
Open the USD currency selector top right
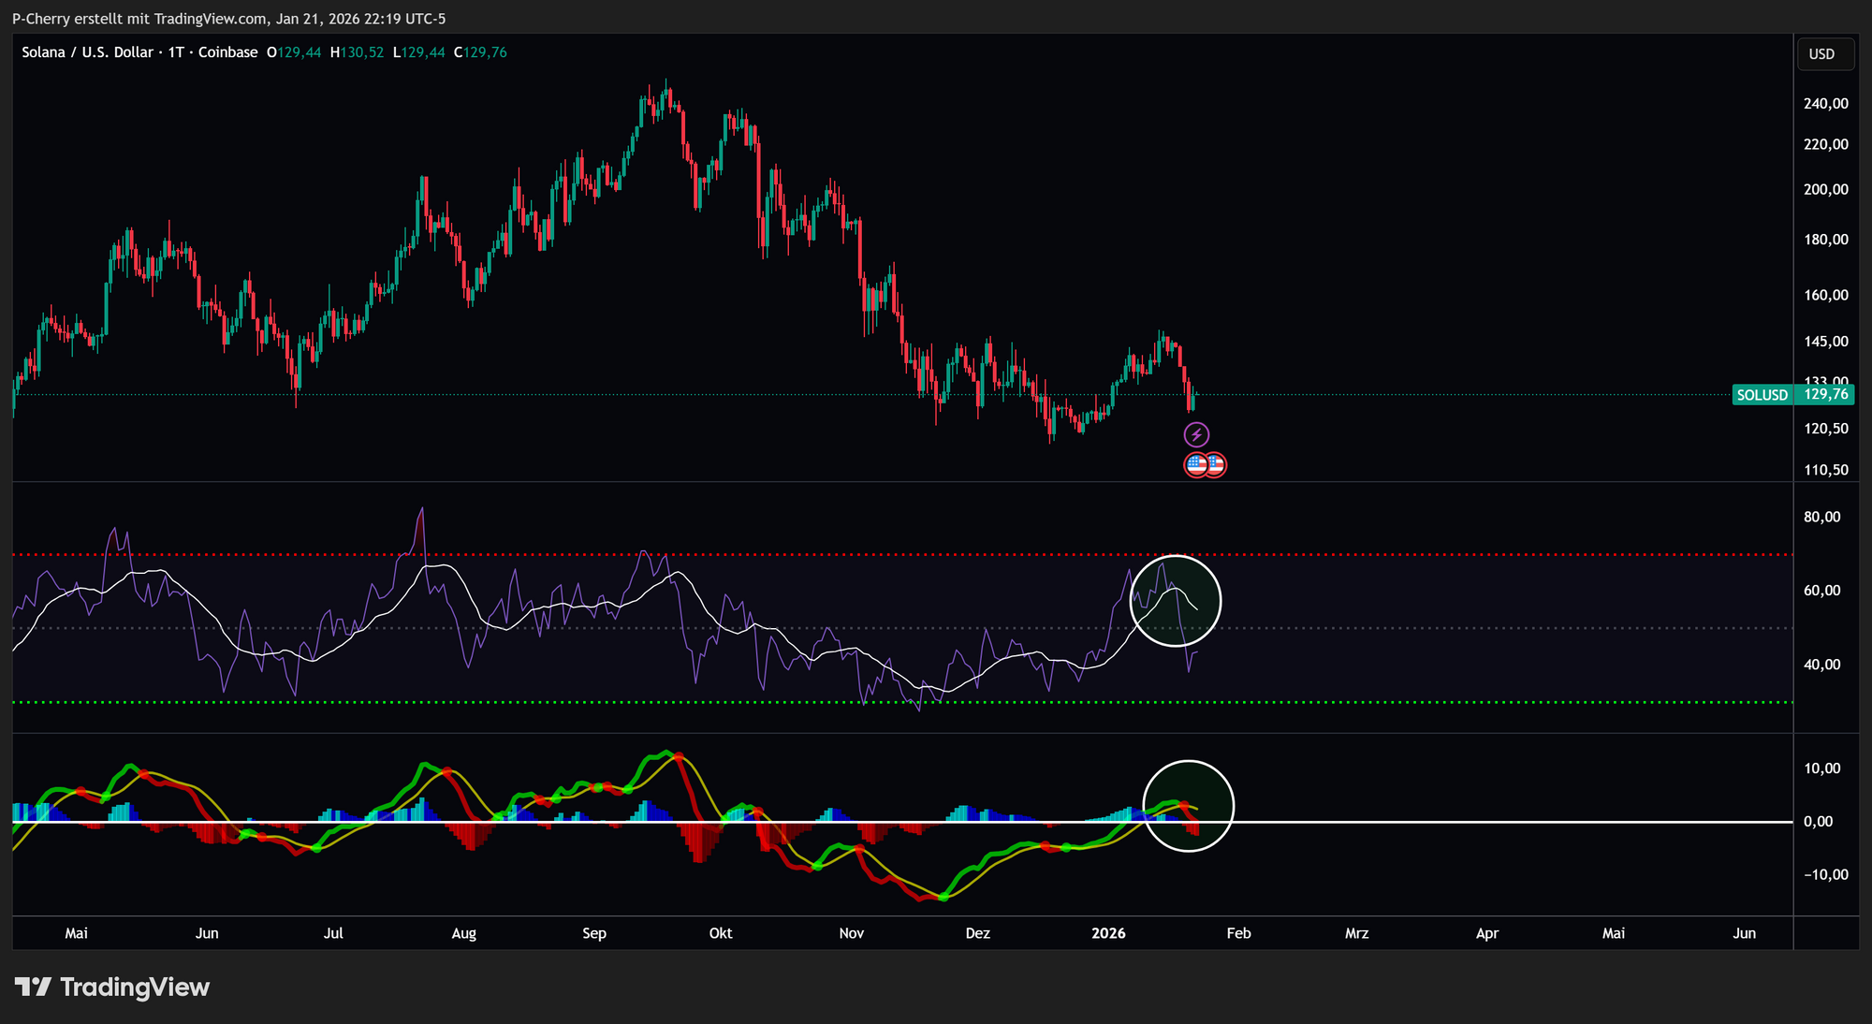coord(1824,53)
